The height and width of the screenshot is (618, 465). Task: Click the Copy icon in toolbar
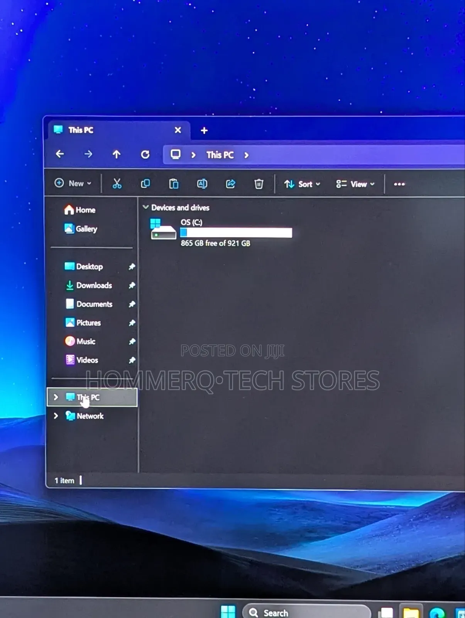(145, 184)
